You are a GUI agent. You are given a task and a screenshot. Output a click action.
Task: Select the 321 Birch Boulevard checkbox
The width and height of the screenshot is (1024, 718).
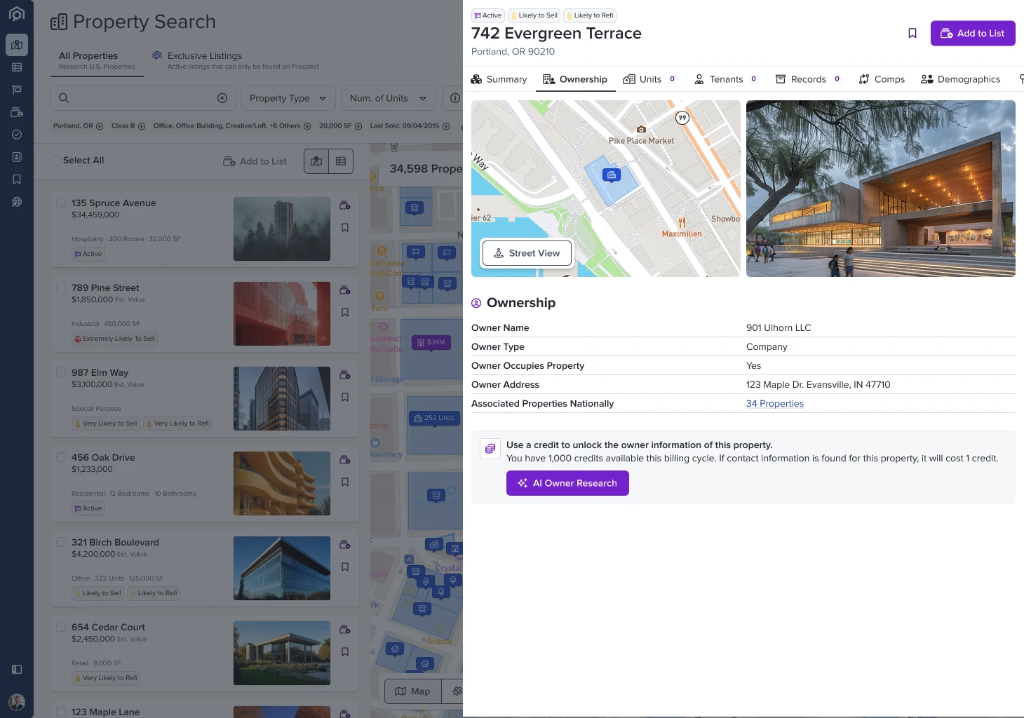pyautogui.click(x=61, y=542)
